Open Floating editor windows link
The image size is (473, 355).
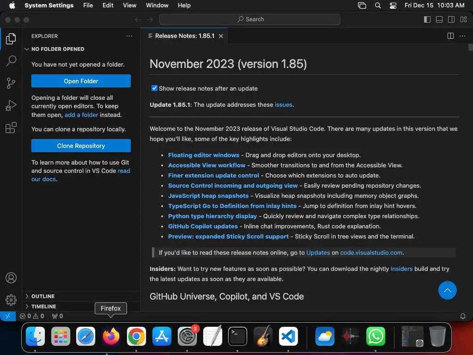coord(204,155)
